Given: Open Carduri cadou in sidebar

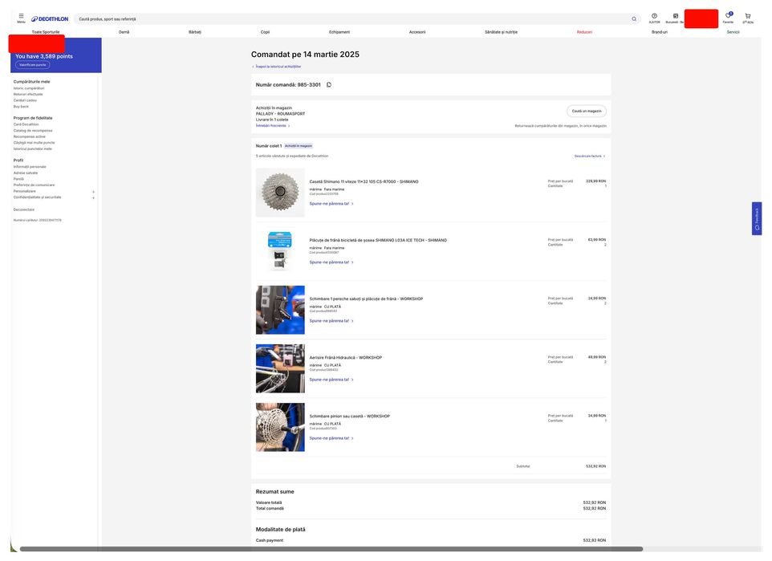Looking at the screenshot, I should pyautogui.click(x=25, y=100).
